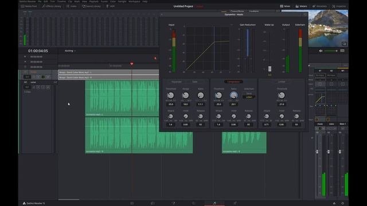Click the Compressor Release knob
This screenshot has height=206, width=367.
point(248,116)
